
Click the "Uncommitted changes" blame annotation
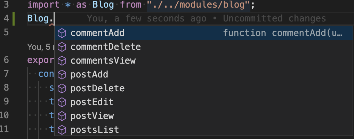(x=274, y=18)
